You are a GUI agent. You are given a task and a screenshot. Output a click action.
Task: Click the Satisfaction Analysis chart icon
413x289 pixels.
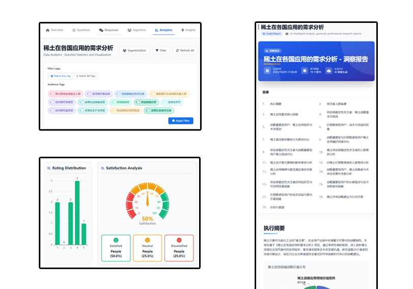[103, 168]
